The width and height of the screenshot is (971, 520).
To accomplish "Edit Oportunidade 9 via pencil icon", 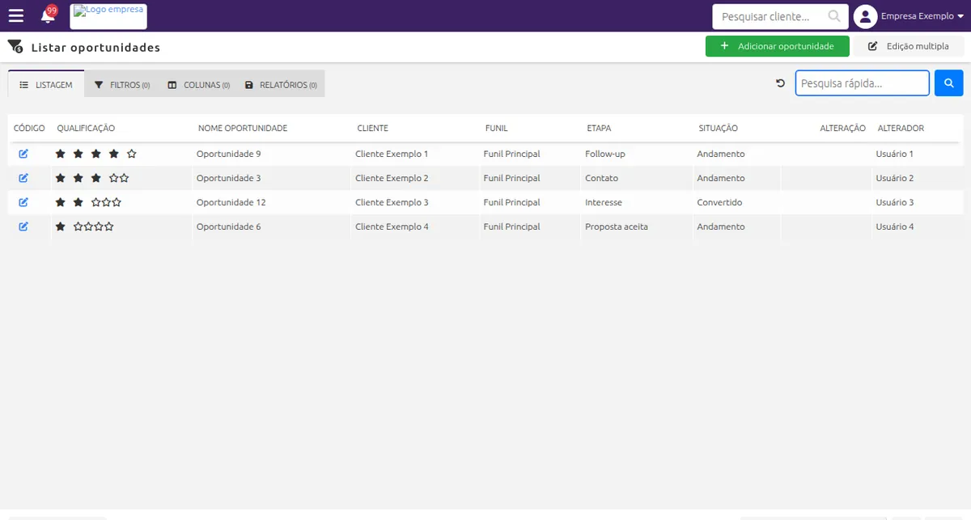I will 23,154.
